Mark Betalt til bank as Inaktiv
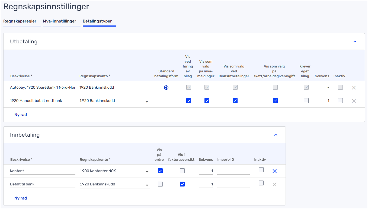Screen dimensions: 368x209 click(261, 183)
